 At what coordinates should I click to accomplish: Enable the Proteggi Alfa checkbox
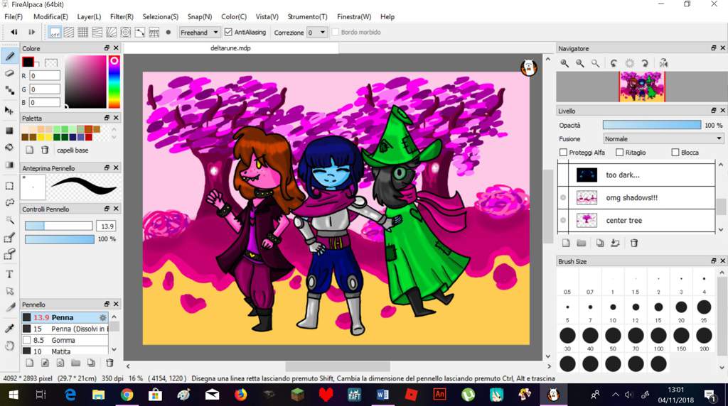click(x=563, y=153)
